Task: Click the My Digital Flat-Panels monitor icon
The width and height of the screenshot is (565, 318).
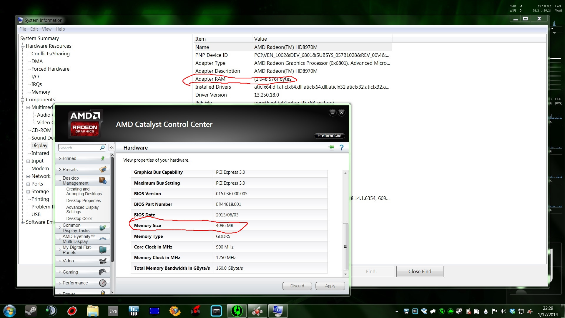Action: (103, 250)
